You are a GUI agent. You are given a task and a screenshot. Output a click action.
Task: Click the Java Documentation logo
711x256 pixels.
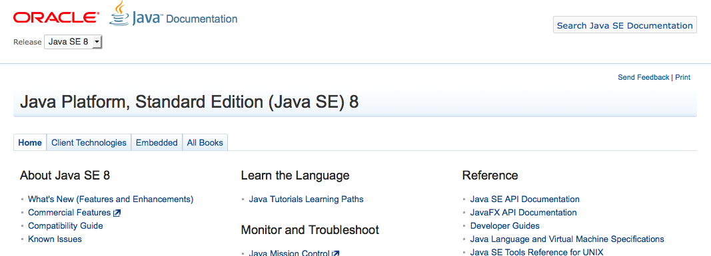[x=173, y=15]
